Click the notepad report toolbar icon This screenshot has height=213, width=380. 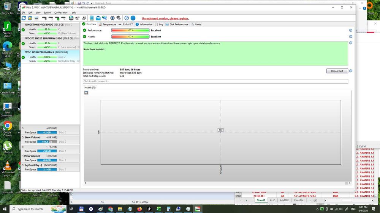[92, 18]
